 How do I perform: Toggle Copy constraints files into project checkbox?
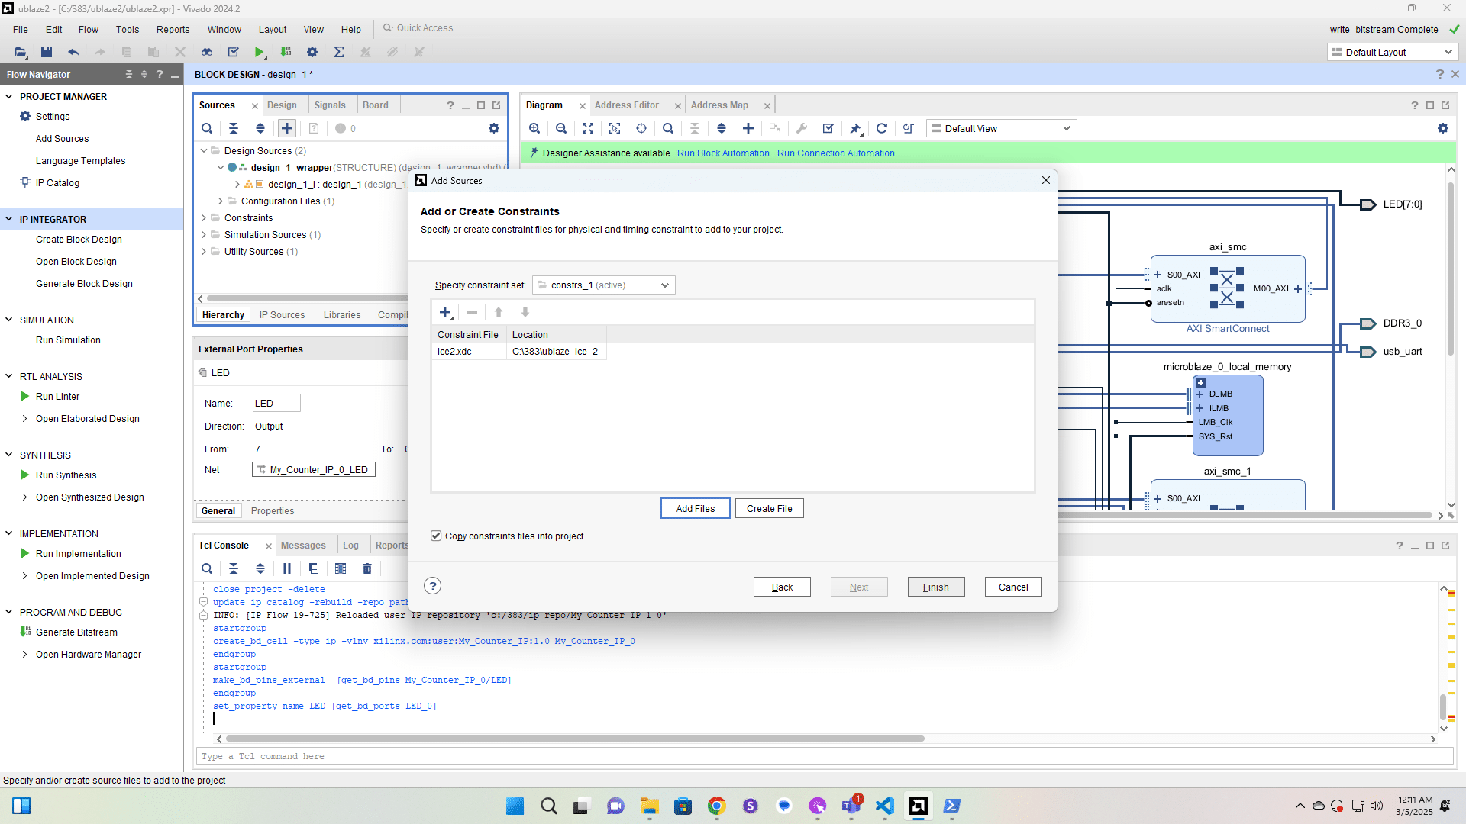(x=436, y=536)
